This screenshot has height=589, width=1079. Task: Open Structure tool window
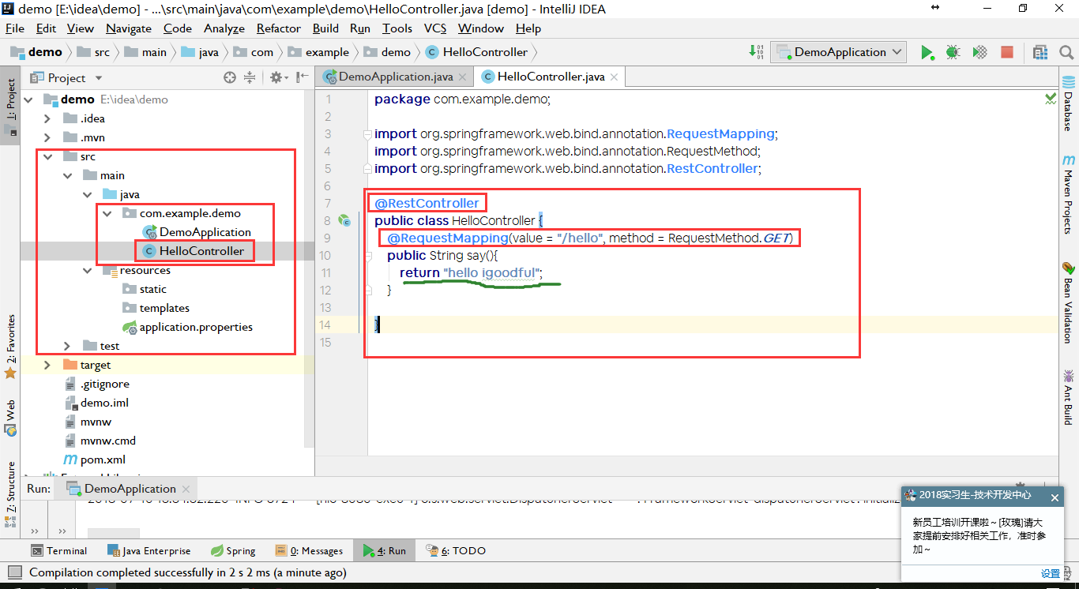pyautogui.click(x=10, y=494)
